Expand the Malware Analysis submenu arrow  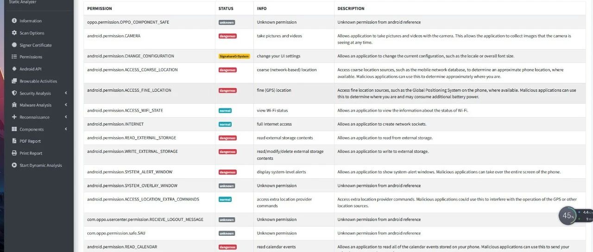click(x=66, y=105)
